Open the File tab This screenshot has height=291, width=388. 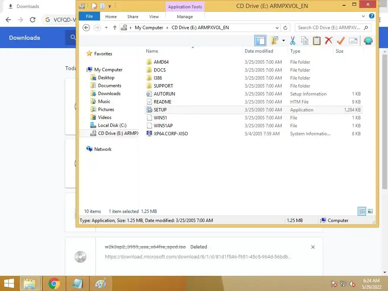(89, 16)
